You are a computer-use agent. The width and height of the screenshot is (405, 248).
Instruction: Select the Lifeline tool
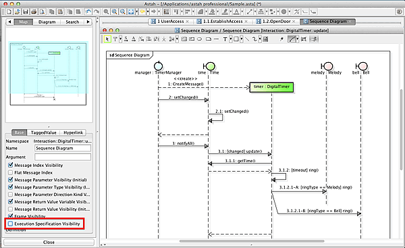[115, 39]
